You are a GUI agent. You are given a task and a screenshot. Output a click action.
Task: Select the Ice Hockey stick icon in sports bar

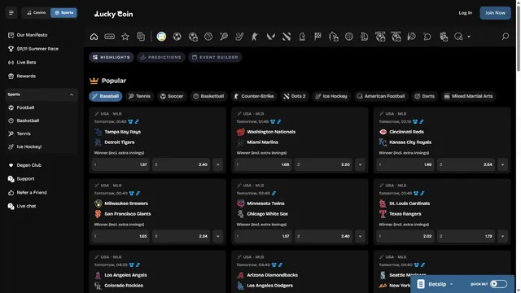pyautogui.click(x=239, y=37)
